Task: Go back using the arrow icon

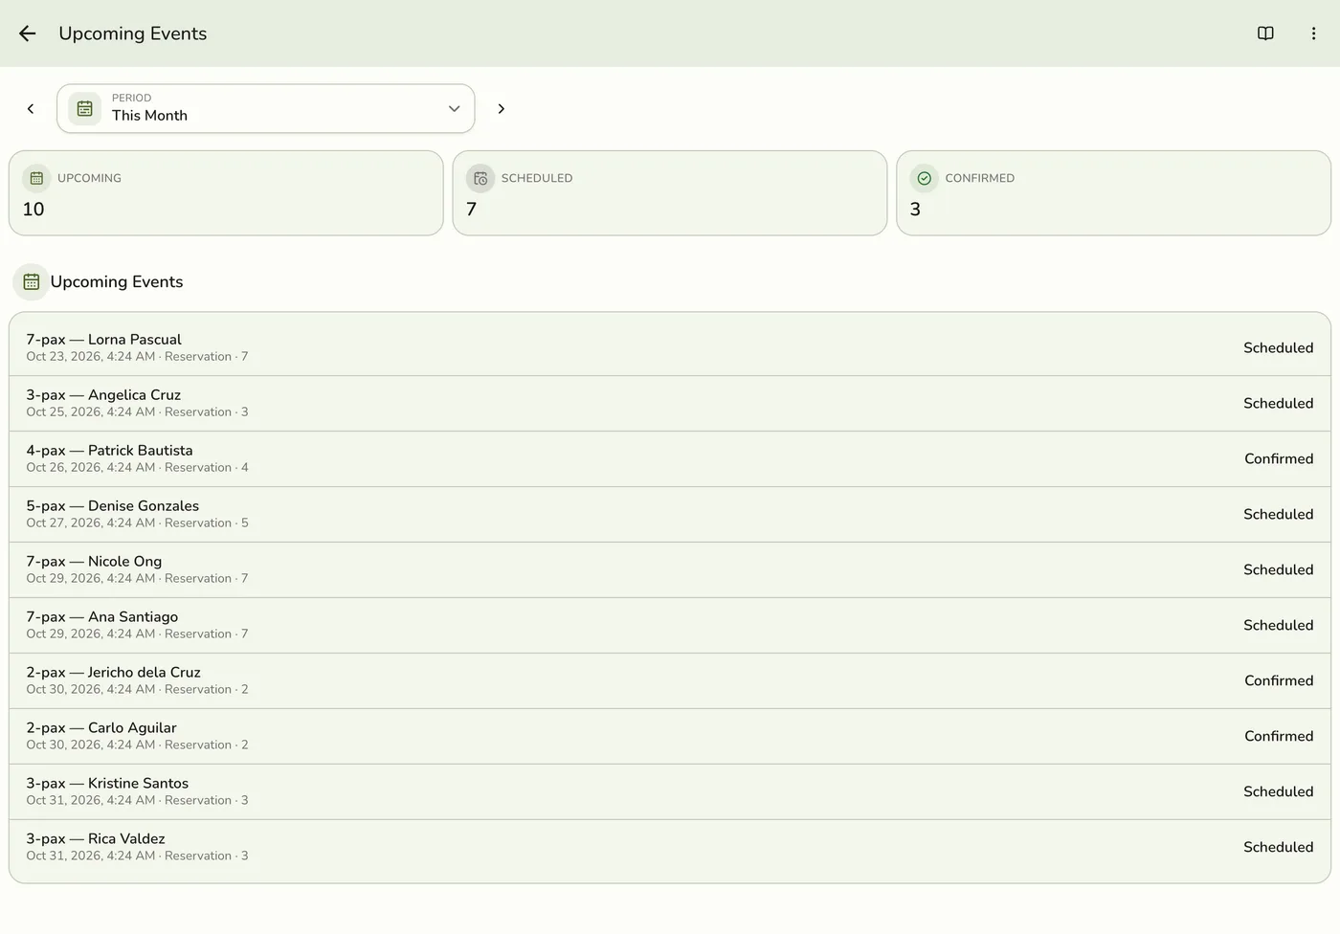Action: point(28,33)
